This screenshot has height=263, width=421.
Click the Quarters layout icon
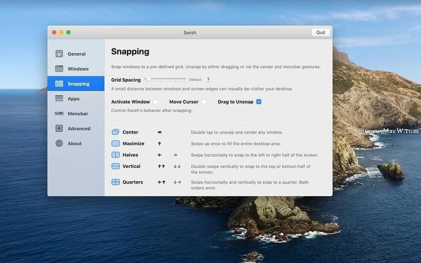coord(115,182)
